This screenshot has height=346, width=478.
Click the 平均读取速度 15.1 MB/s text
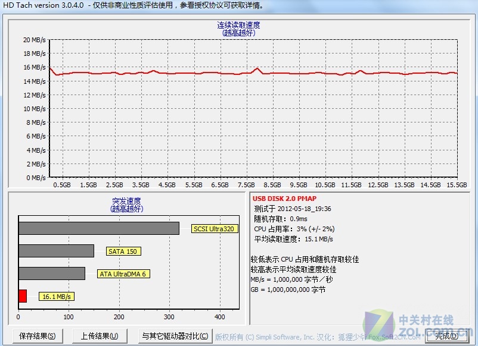293,239
